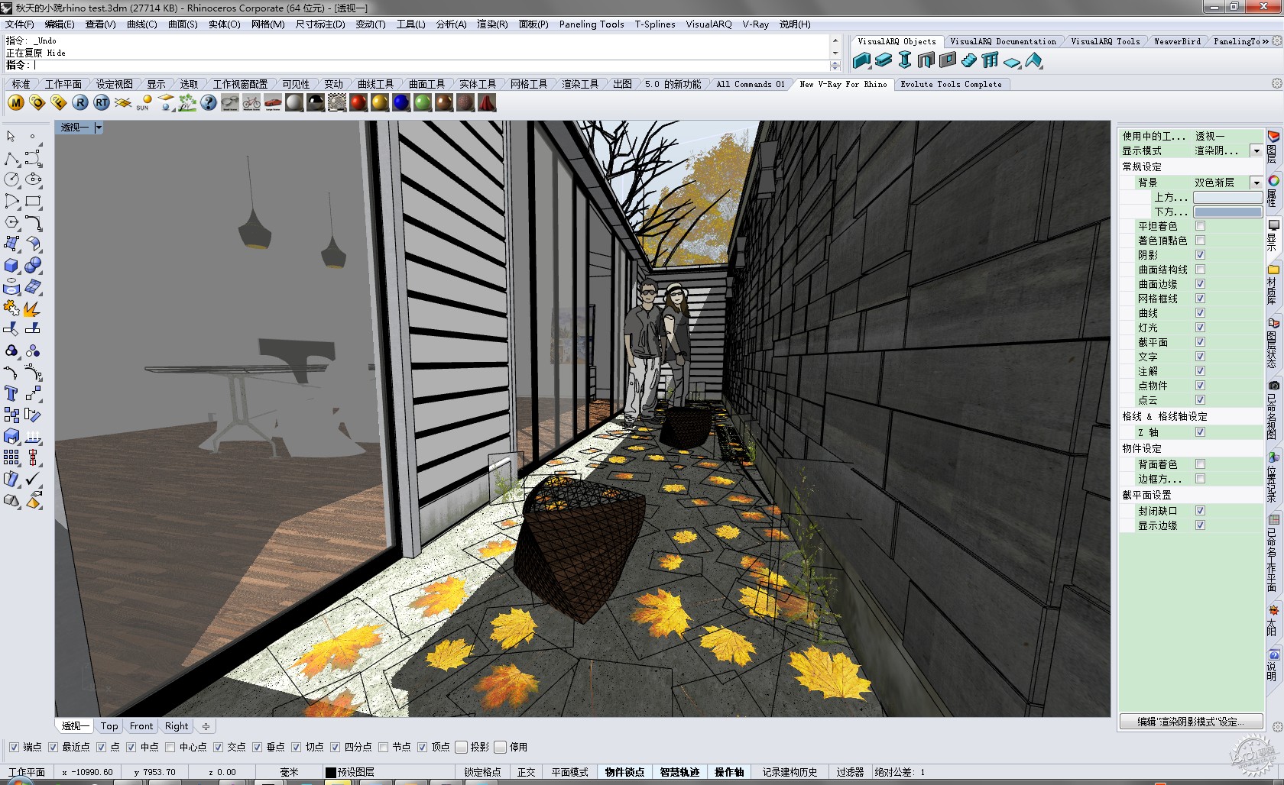The image size is (1284, 785).
Task: Select the boolean union spheres tool
Action: (x=33, y=265)
